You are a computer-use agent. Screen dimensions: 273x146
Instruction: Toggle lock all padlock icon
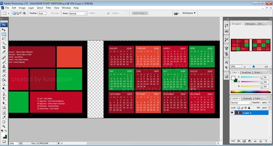[x=249, y=108]
